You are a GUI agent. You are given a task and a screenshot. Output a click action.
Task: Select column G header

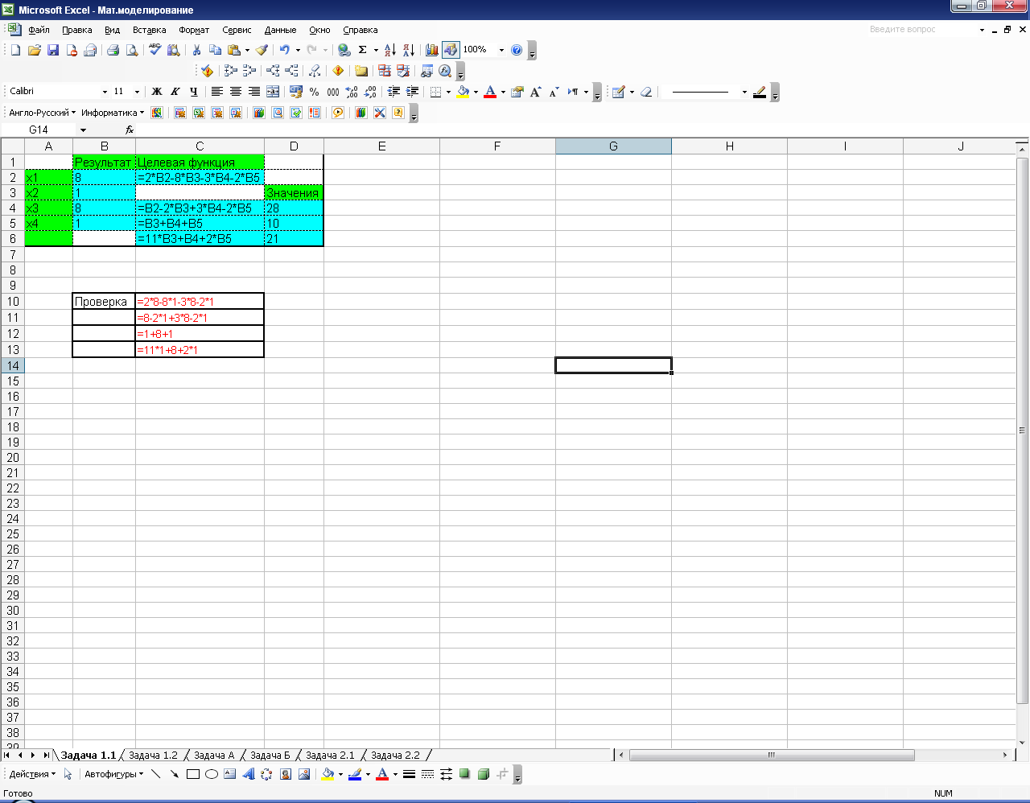[613, 146]
